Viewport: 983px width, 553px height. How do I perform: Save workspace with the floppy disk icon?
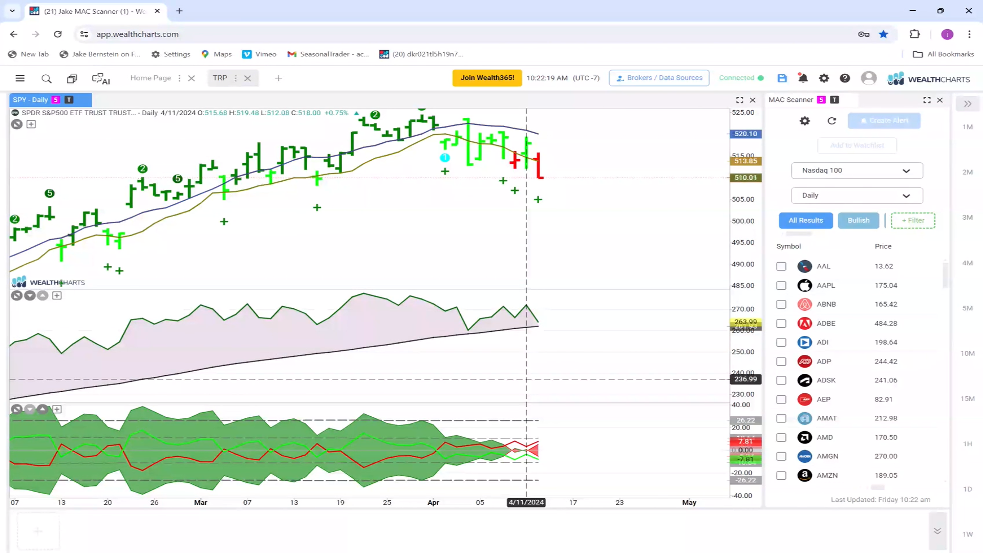pyautogui.click(x=782, y=78)
